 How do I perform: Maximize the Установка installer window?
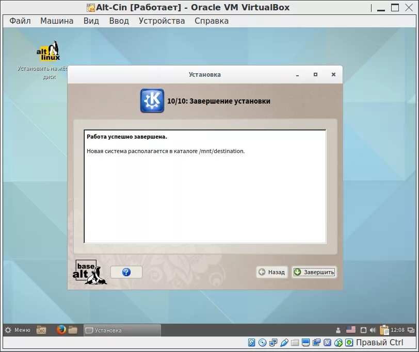pos(315,74)
